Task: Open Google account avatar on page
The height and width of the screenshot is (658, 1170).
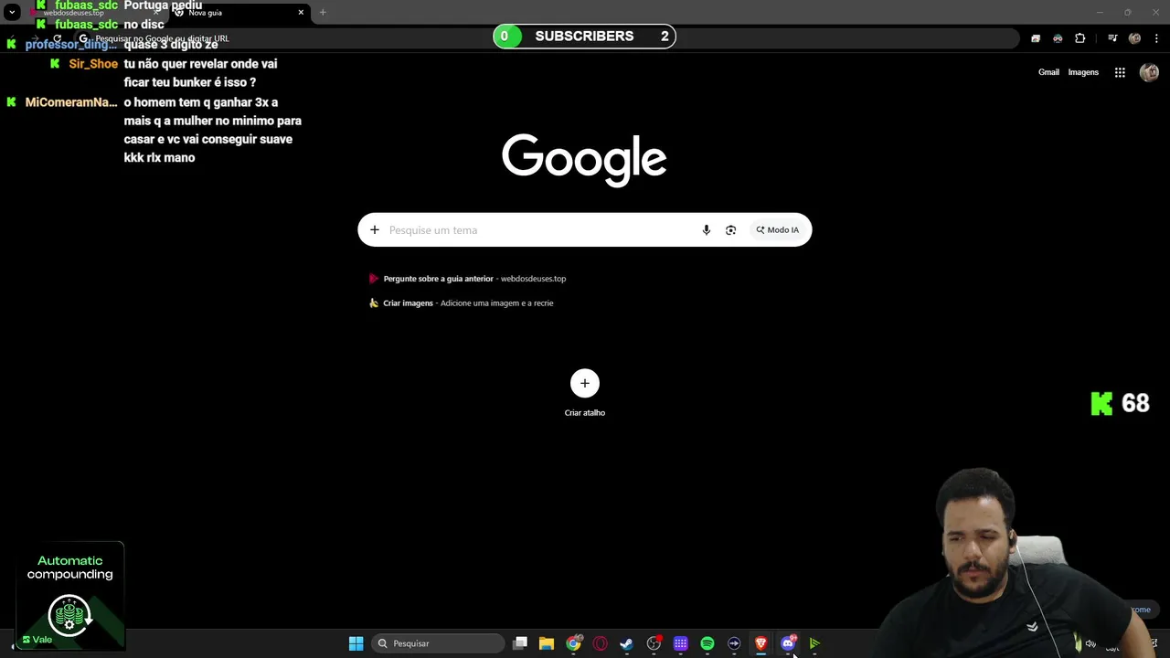Action: (1149, 72)
